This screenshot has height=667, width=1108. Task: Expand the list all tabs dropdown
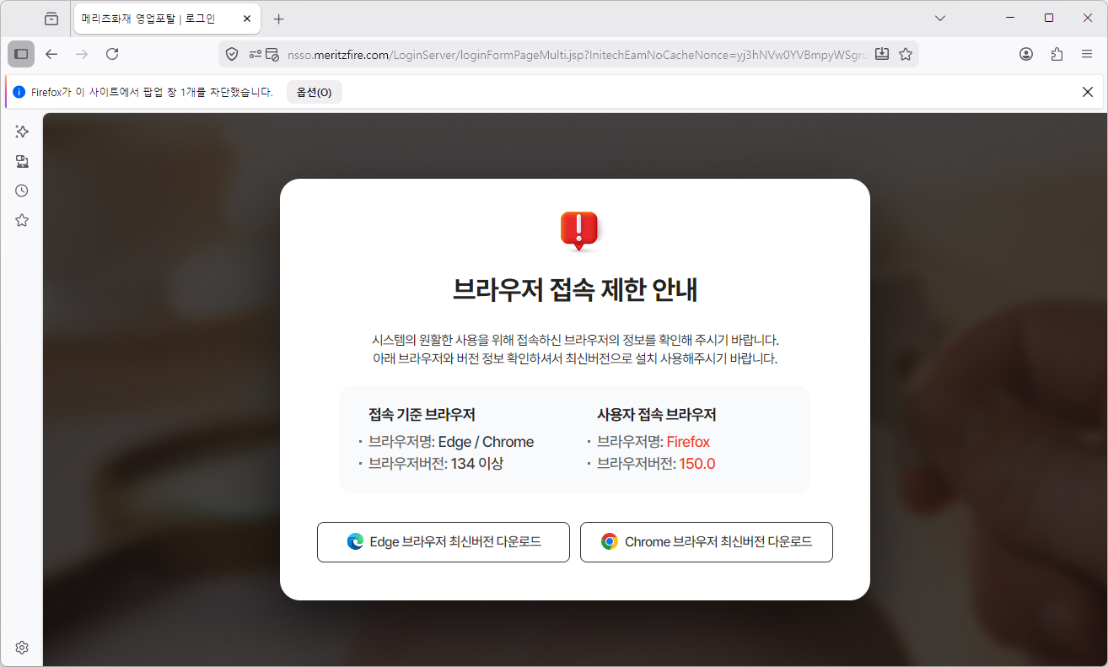pyautogui.click(x=941, y=19)
